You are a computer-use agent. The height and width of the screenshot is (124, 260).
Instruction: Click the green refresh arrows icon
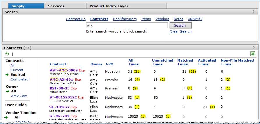coord(7,54)
